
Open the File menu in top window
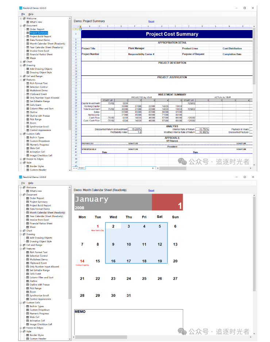tap(23, 14)
